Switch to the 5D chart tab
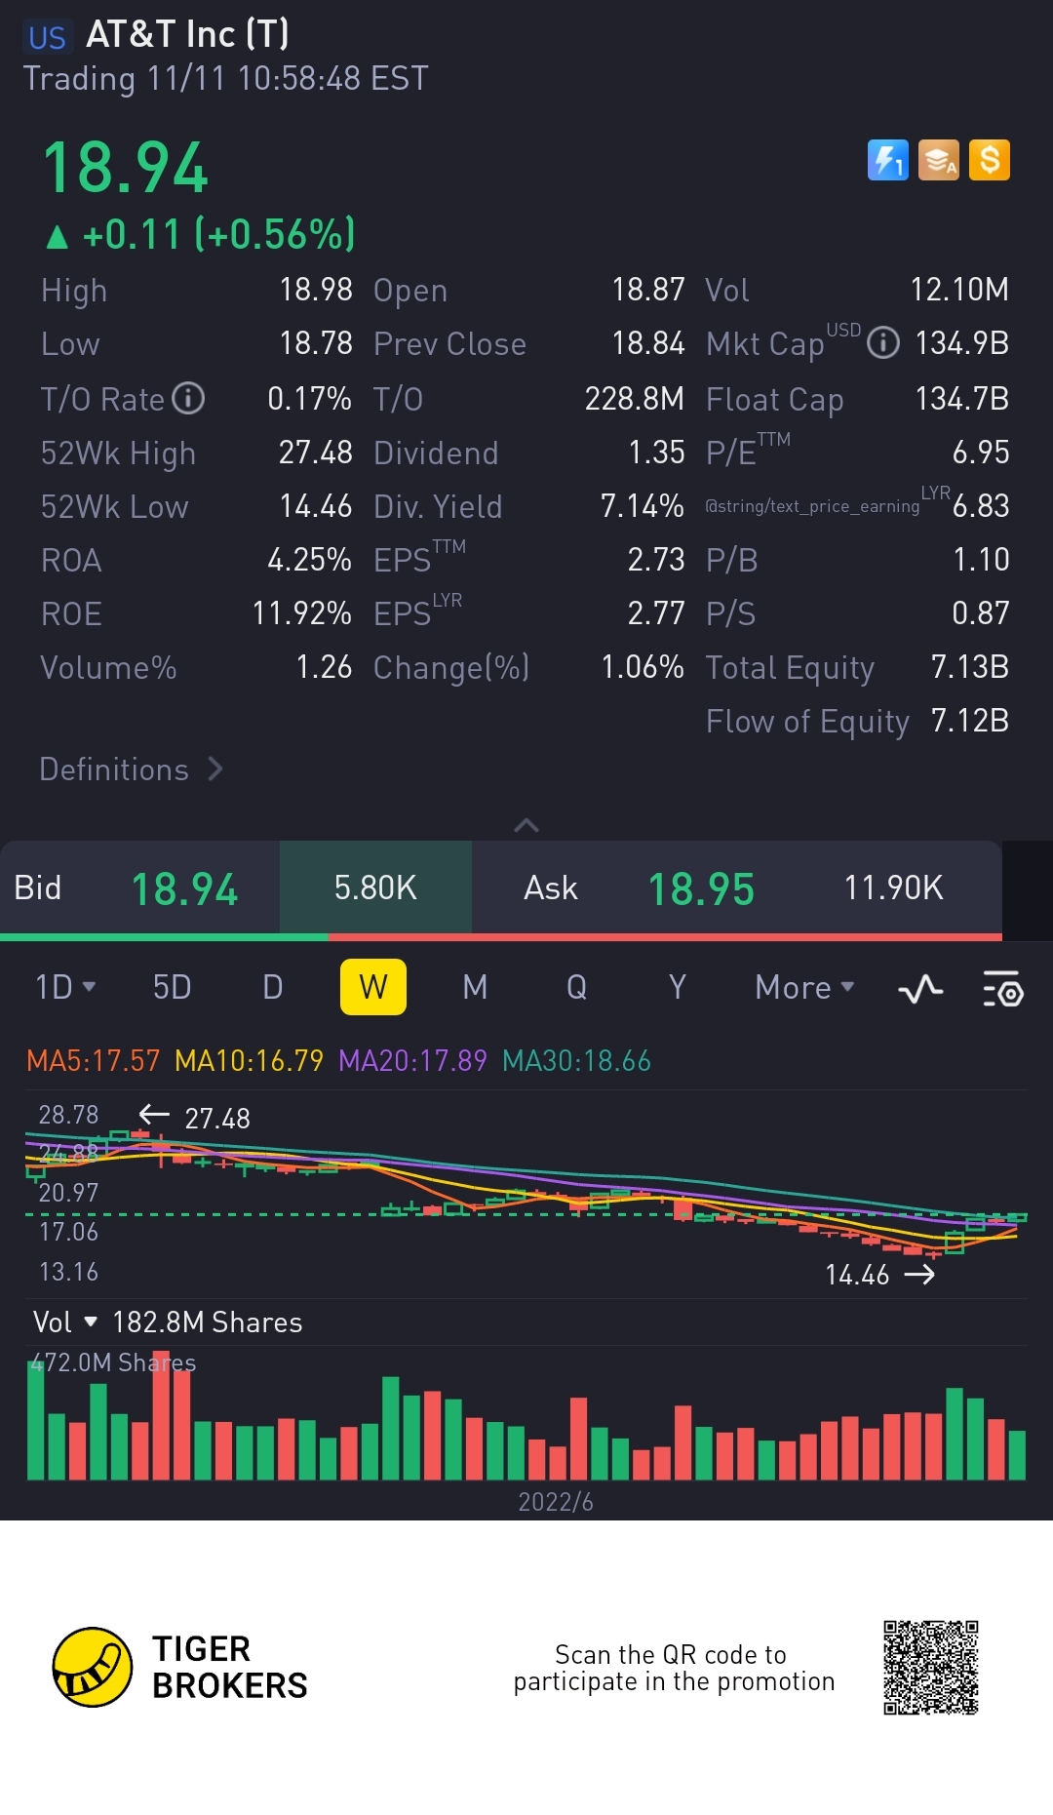Image resolution: width=1053 pixels, height=1815 pixels. 172,987
